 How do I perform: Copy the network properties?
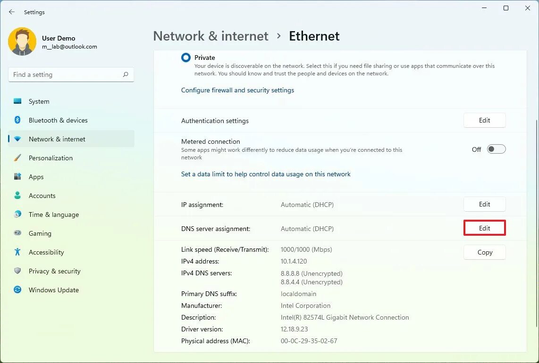pos(485,252)
